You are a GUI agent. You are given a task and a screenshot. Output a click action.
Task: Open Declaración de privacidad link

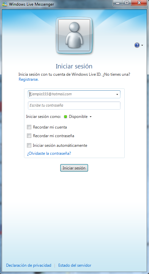pos(29,265)
